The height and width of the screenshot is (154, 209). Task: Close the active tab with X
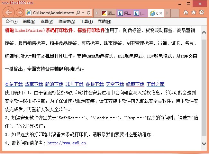(161, 13)
